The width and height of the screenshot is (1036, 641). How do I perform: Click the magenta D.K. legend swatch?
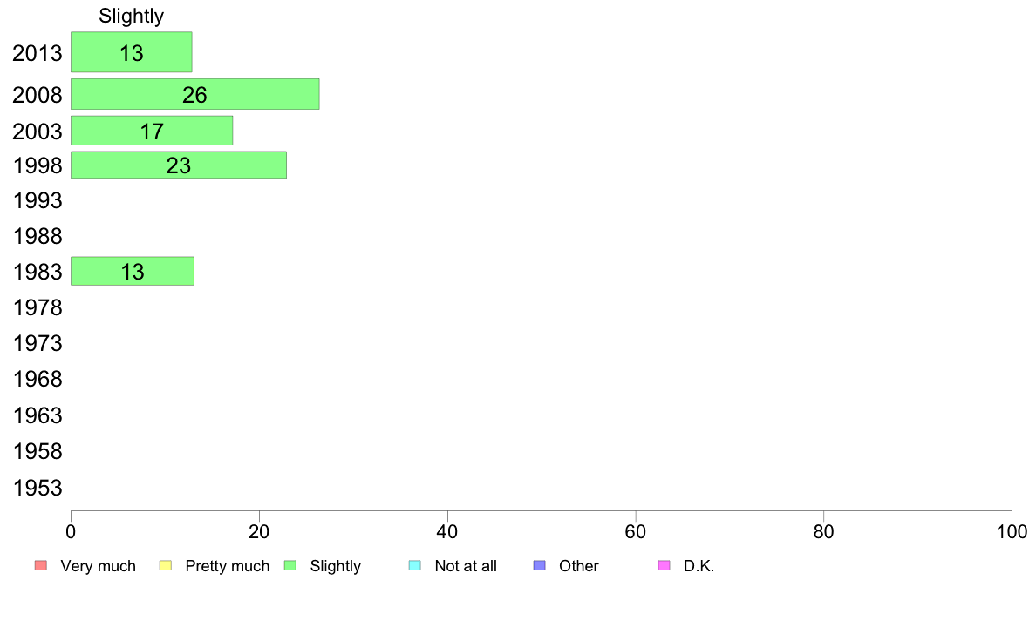click(664, 566)
